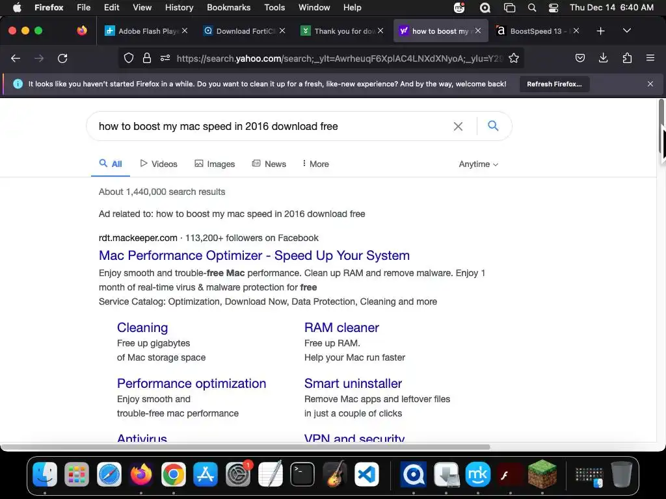Open the tracking protection shield icon

click(x=129, y=58)
